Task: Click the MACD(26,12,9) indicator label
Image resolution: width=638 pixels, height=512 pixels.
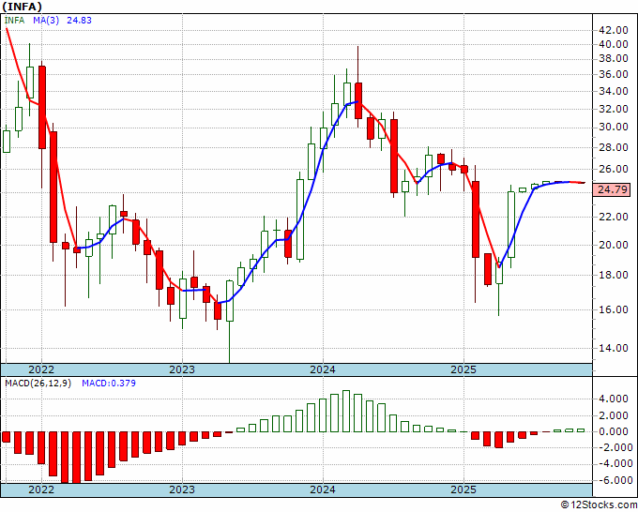Action: click(x=38, y=384)
